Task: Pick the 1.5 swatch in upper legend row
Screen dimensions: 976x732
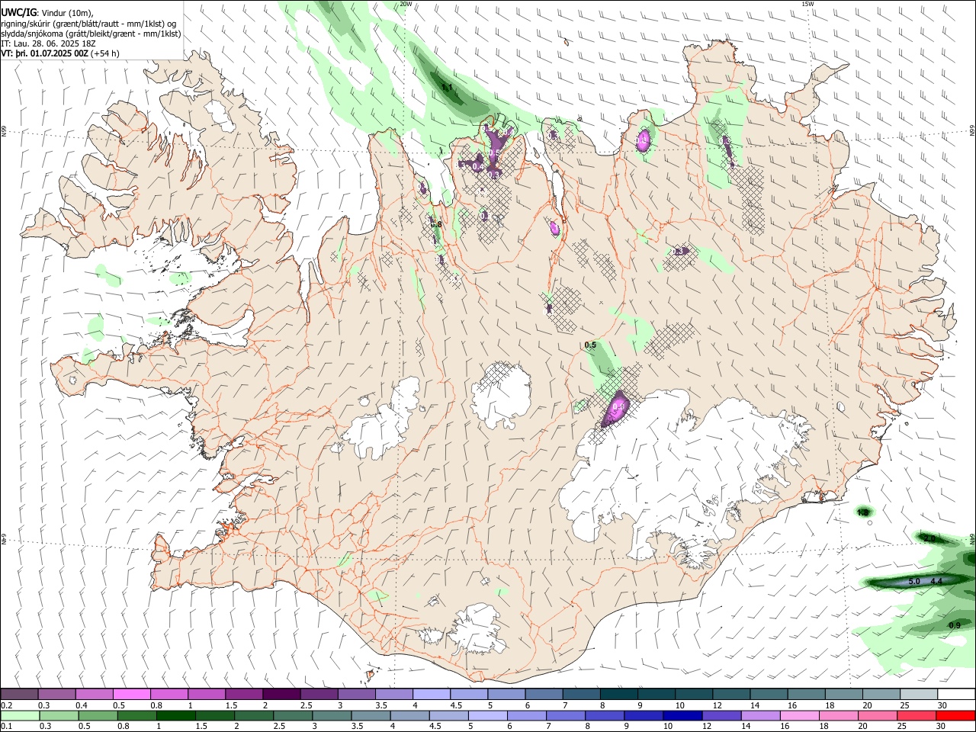Action: pyautogui.click(x=244, y=694)
